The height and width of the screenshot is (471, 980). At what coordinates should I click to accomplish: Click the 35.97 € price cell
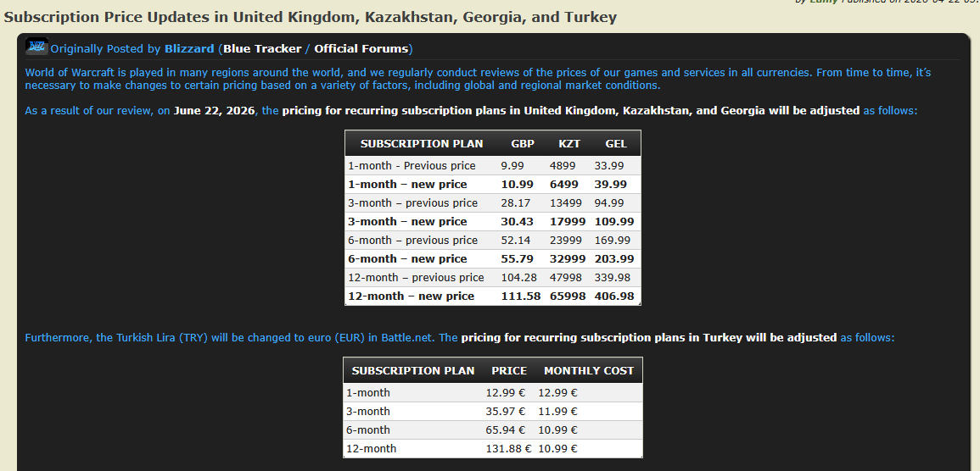tap(506, 412)
